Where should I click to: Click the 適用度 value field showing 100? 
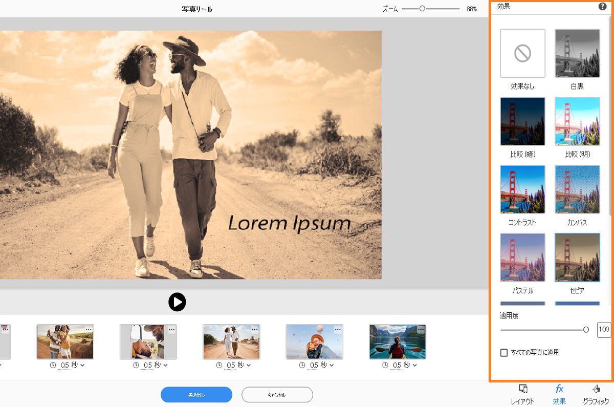click(x=604, y=329)
